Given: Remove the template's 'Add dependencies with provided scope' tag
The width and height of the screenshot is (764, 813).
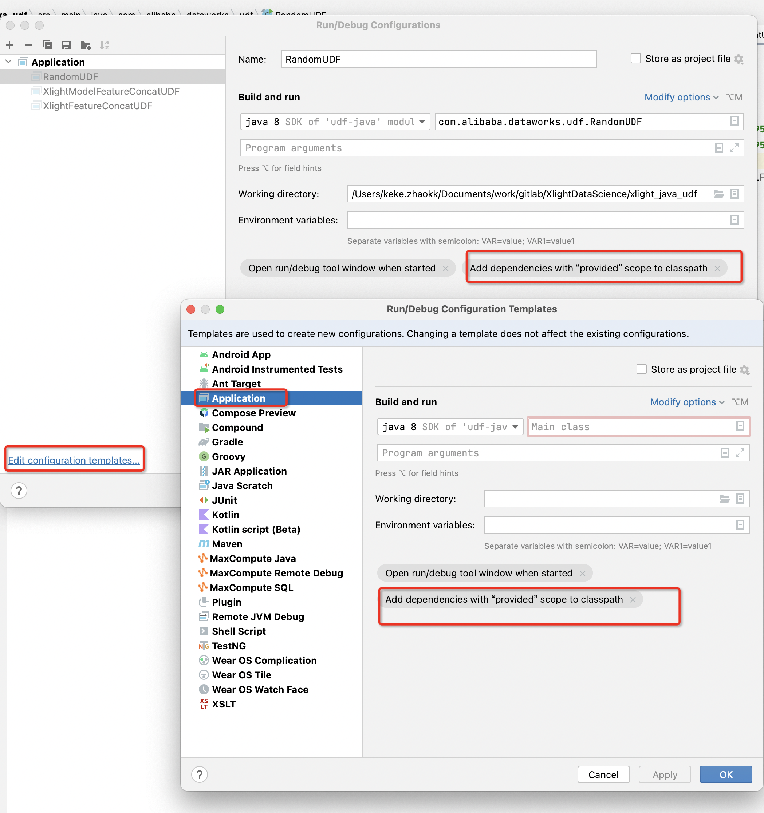Looking at the screenshot, I should coord(633,599).
